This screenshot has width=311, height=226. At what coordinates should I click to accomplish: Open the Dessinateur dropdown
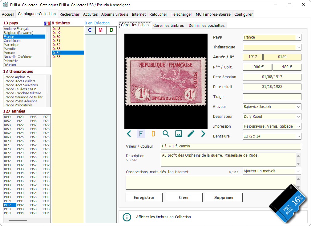point(298,117)
